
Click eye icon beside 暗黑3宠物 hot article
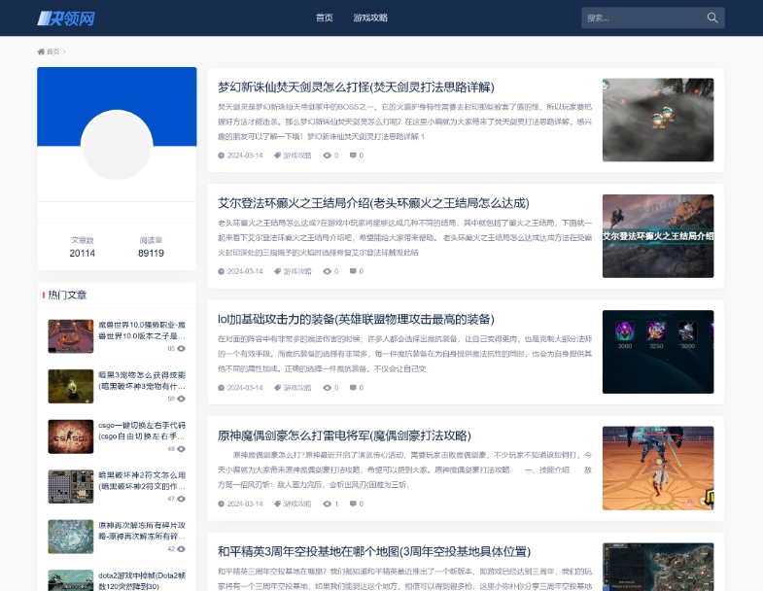181,399
